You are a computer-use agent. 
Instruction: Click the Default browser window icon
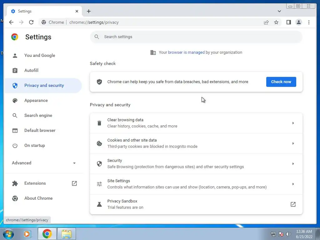point(15,130)
